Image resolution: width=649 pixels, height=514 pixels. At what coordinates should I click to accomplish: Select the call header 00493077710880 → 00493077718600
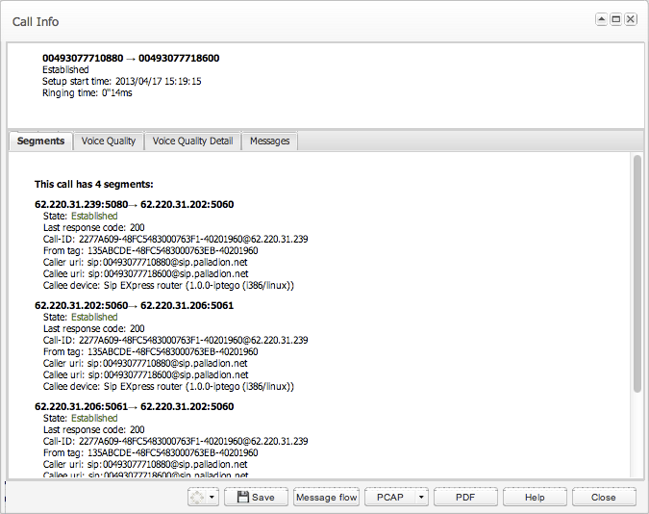tap(131, 58)
